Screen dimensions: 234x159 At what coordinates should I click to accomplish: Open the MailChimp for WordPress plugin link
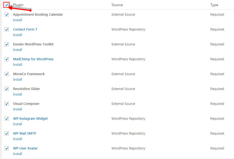(x=33, y=59)
